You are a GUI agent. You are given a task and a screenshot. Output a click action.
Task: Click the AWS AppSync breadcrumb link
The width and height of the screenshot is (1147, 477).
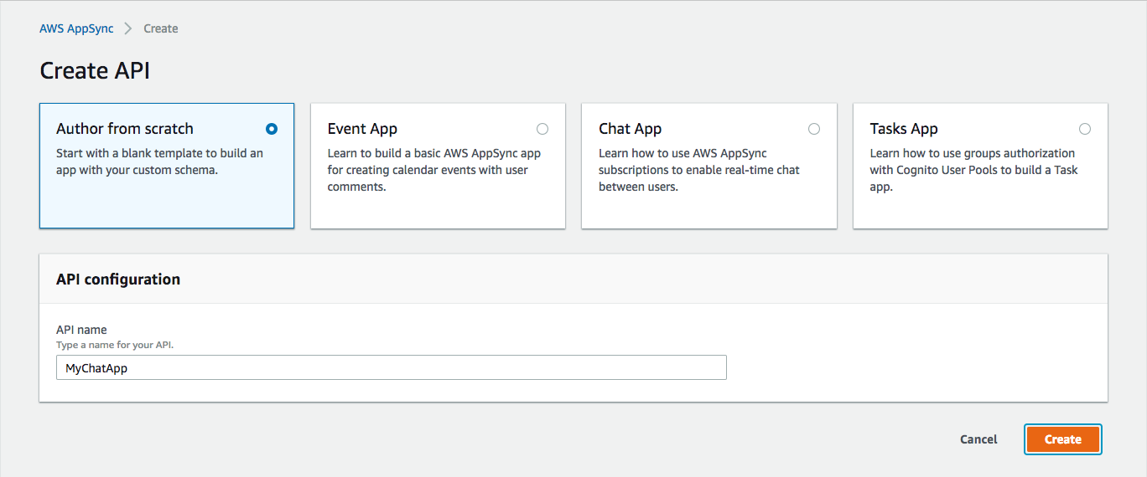pos(76,28)
